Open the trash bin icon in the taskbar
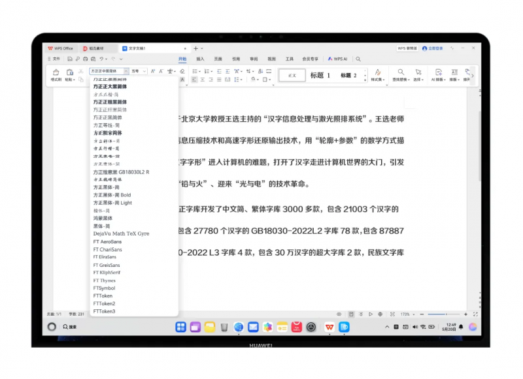Screen dimensions: 523x379 [x=224, y=327]
